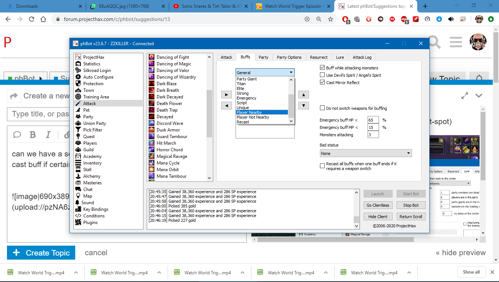Open the Bad status dropdown
The width and height of the screenshot is (499, 282).
coord(365,153)
